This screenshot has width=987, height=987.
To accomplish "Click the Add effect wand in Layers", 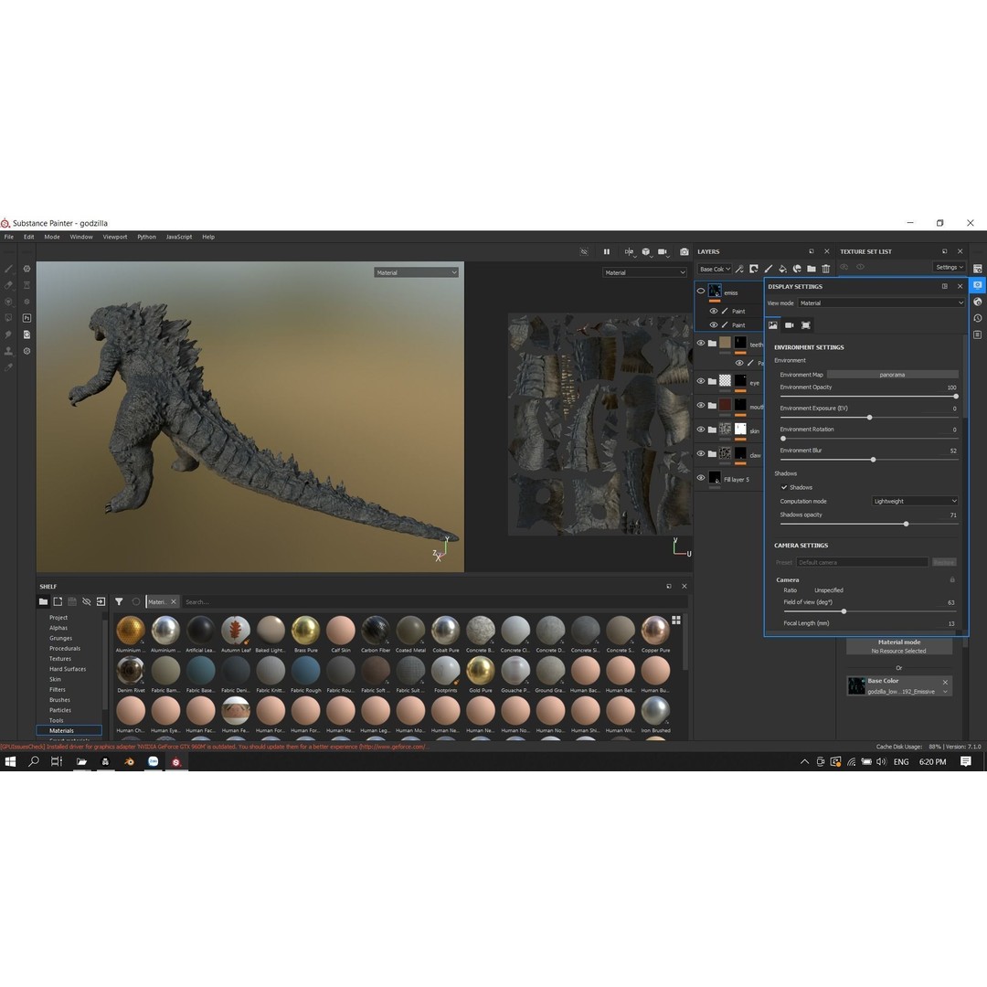I will point(739,269).
